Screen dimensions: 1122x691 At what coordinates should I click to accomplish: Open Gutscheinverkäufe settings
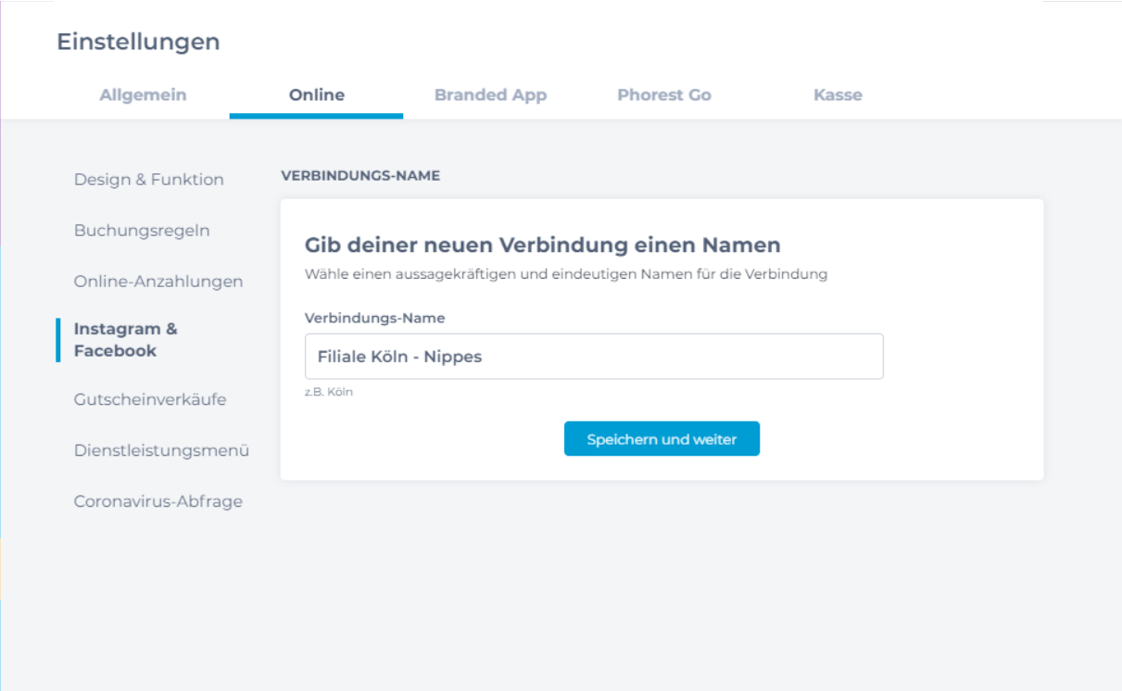[150, 400]
